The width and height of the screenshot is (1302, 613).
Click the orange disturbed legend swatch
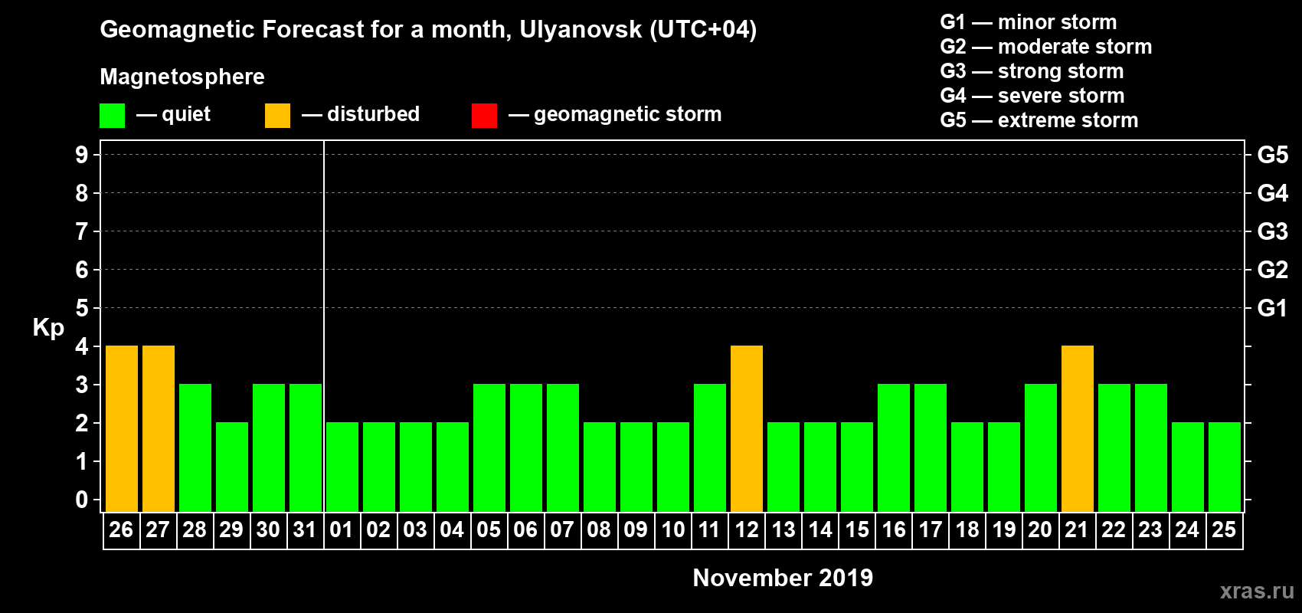coord(277,116)
